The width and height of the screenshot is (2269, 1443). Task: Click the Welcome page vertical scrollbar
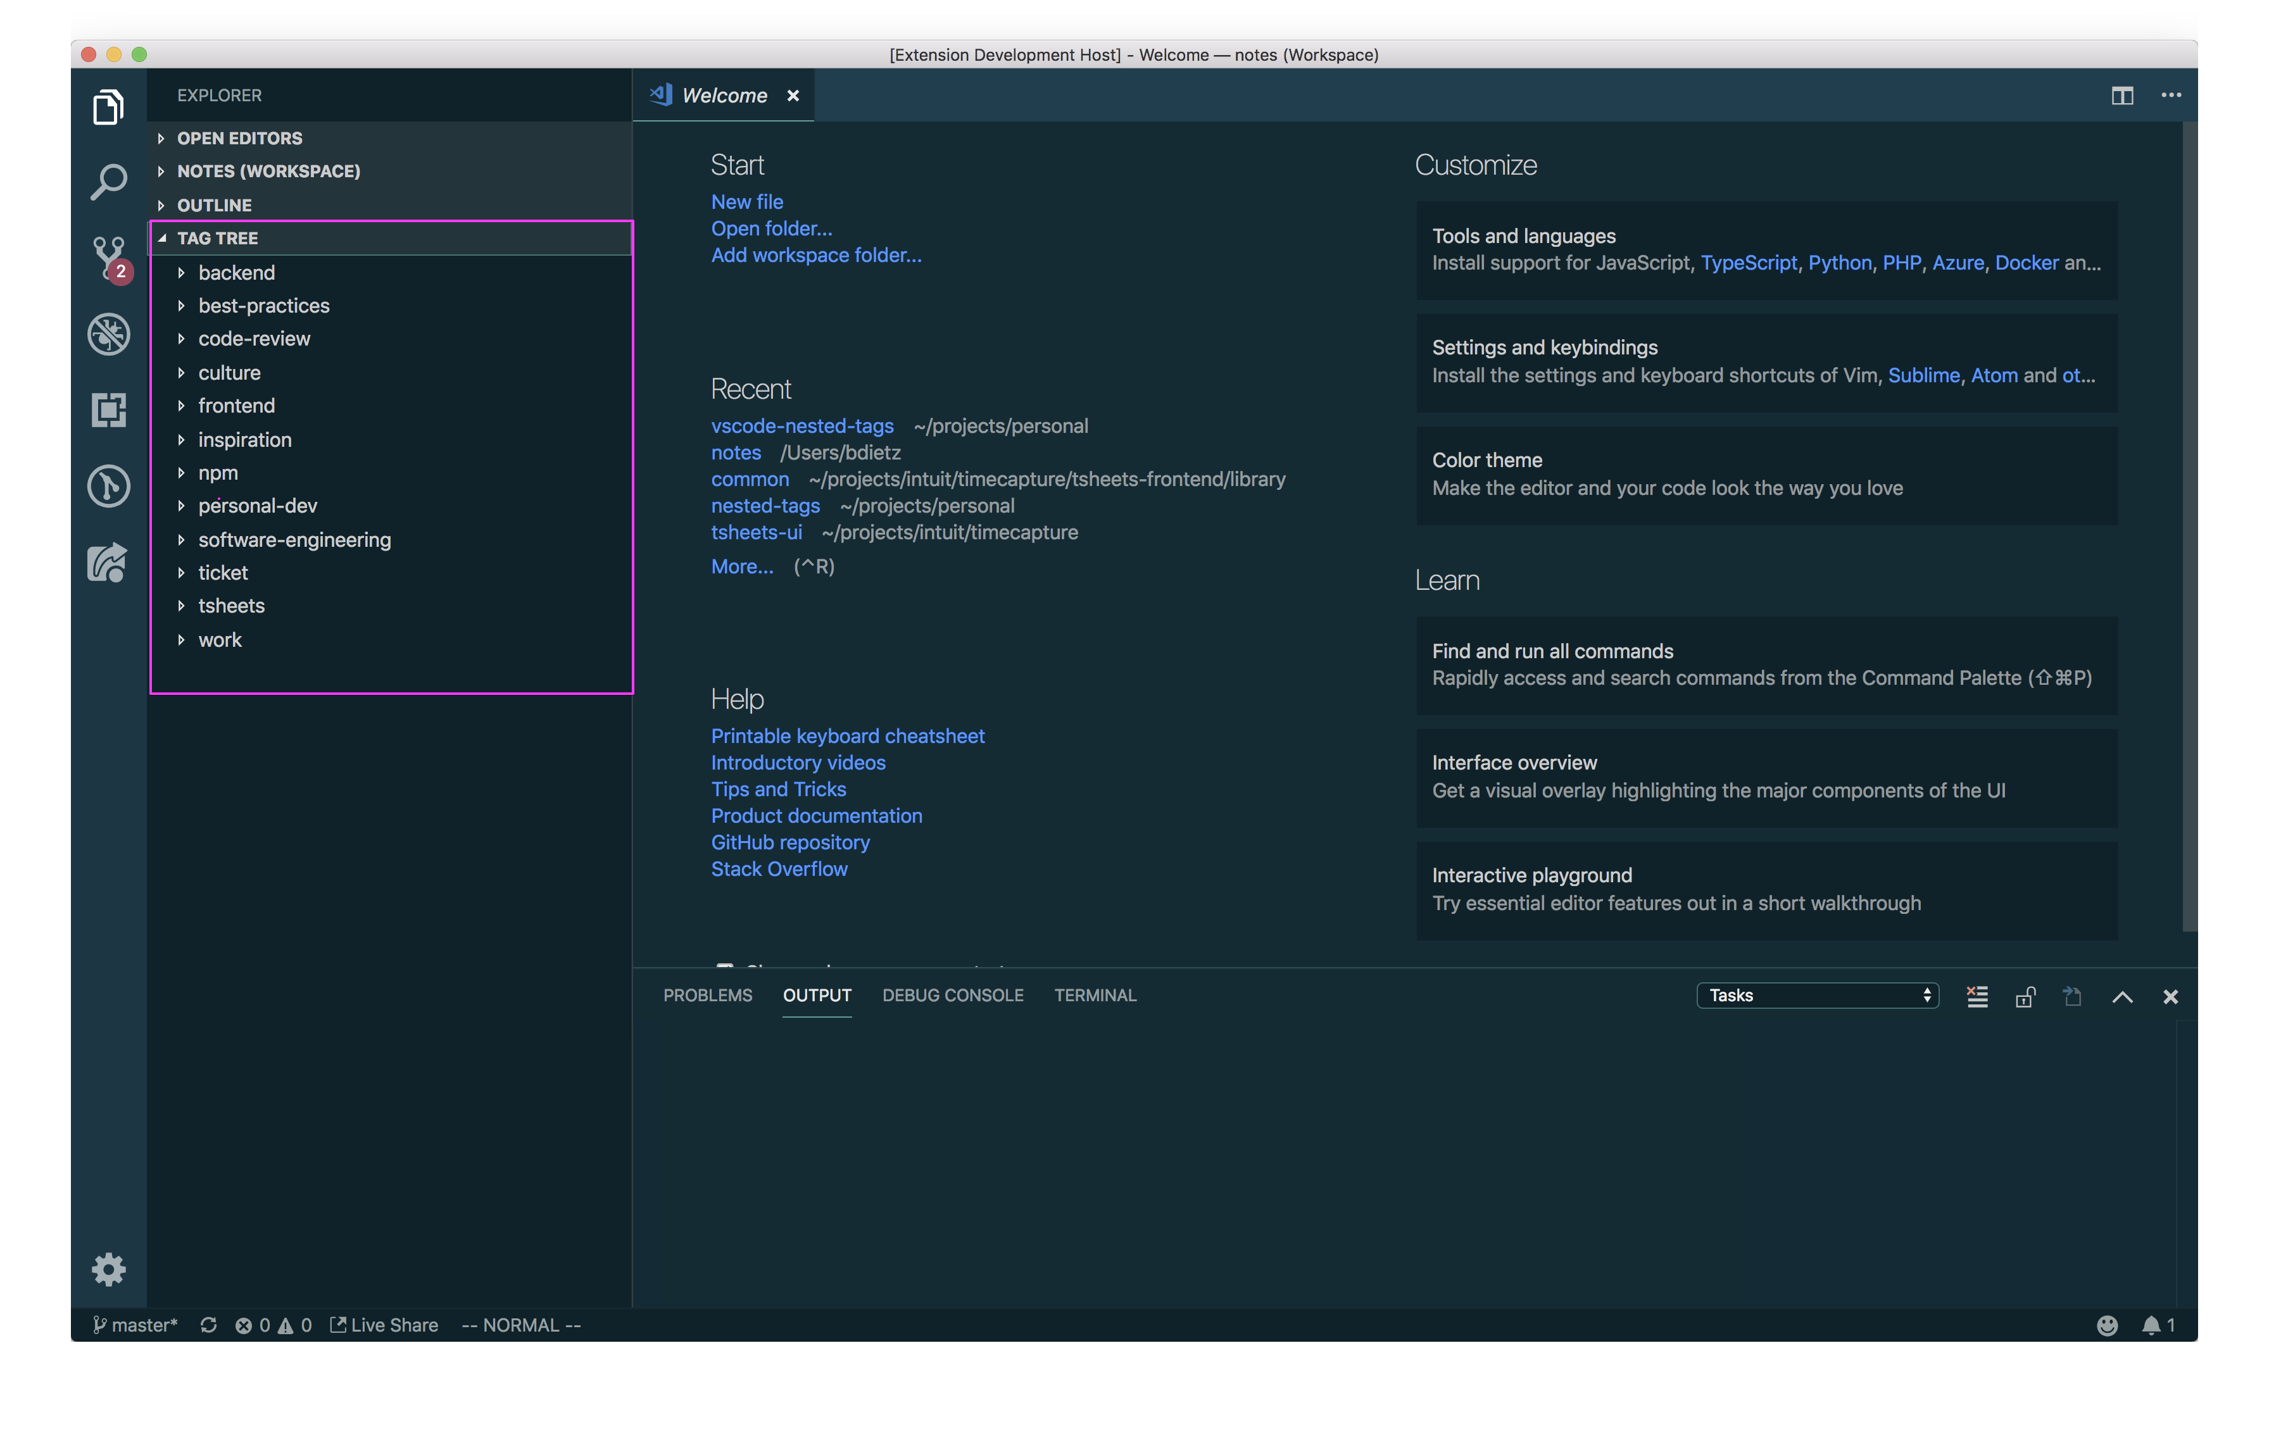(x=2190, y=527)
